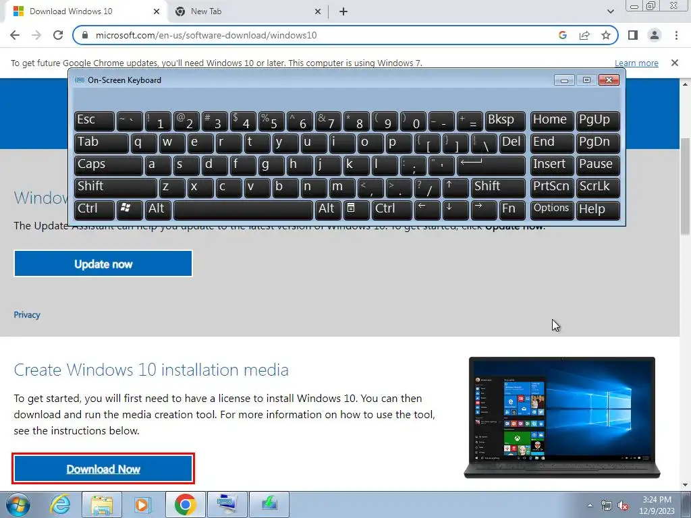
Task: Click the PrtScn key on On-Screen Keyboard
Action: (552, 188)
